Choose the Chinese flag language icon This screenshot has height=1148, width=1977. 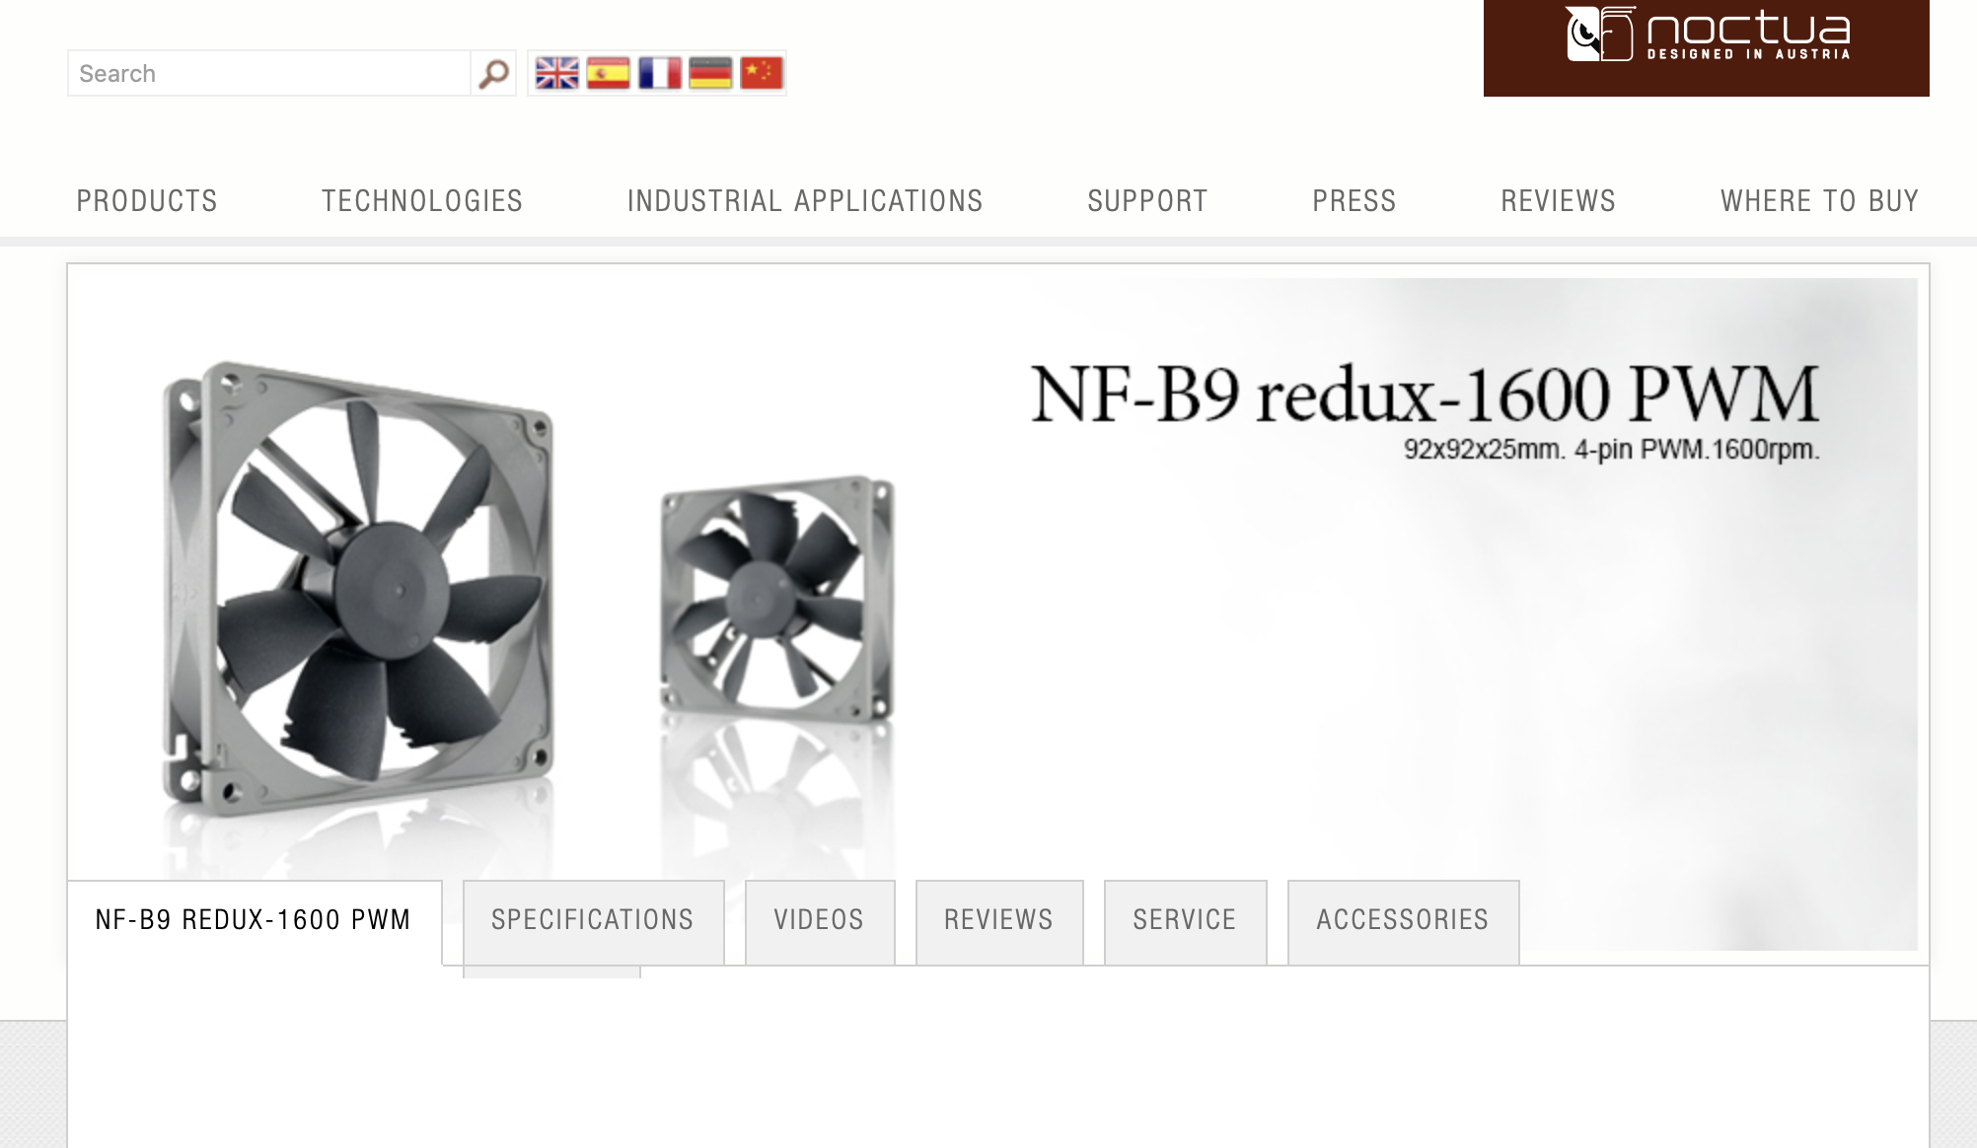pos(762,73)
